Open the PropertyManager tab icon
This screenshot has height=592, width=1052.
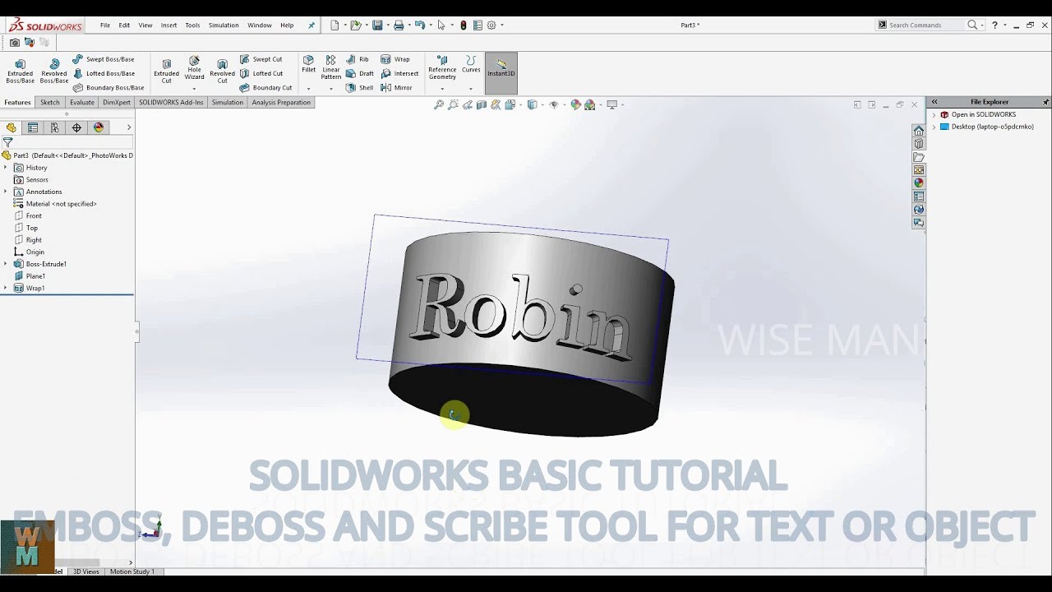[33, 127]
